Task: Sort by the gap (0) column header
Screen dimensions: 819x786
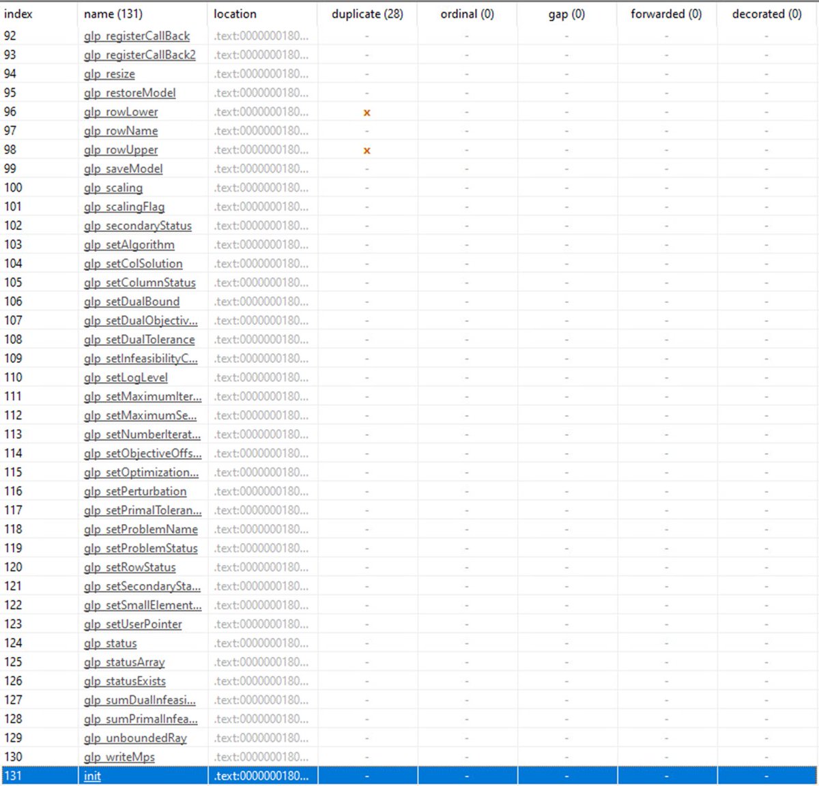Action: (x=566, y=14)
